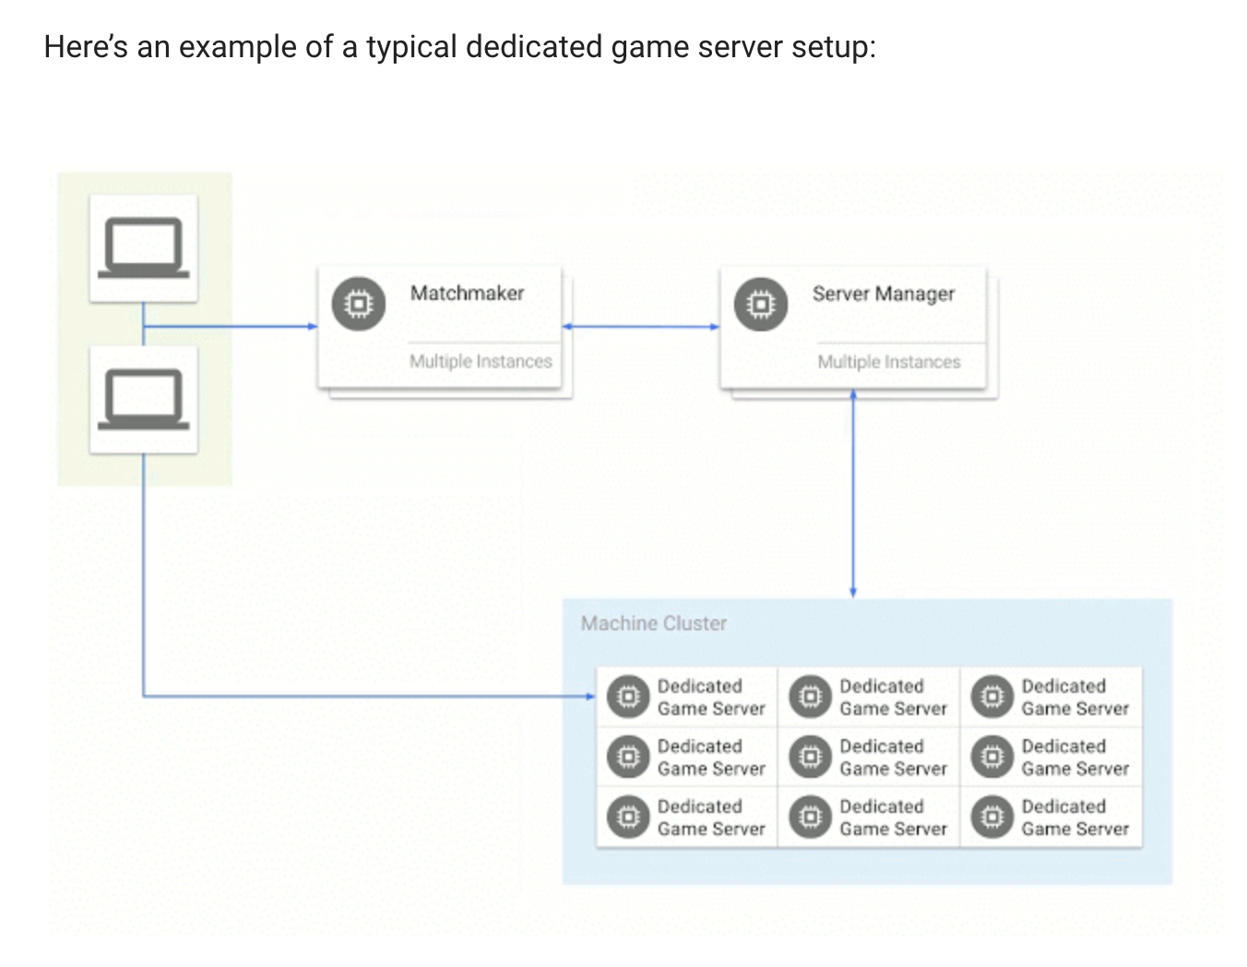Click the Matchmaker label text
Image resolution: width=1247 pixels, height=967 pixels.
[x=467, y=293]
